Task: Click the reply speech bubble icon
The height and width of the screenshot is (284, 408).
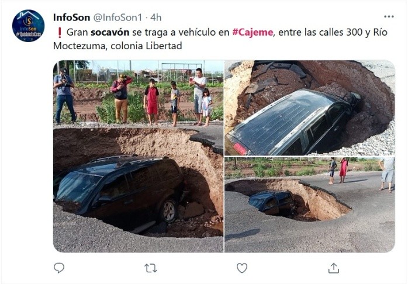Action: click(x=59, y=268)
